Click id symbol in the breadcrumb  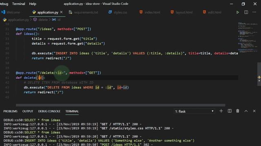coord(56,20)
